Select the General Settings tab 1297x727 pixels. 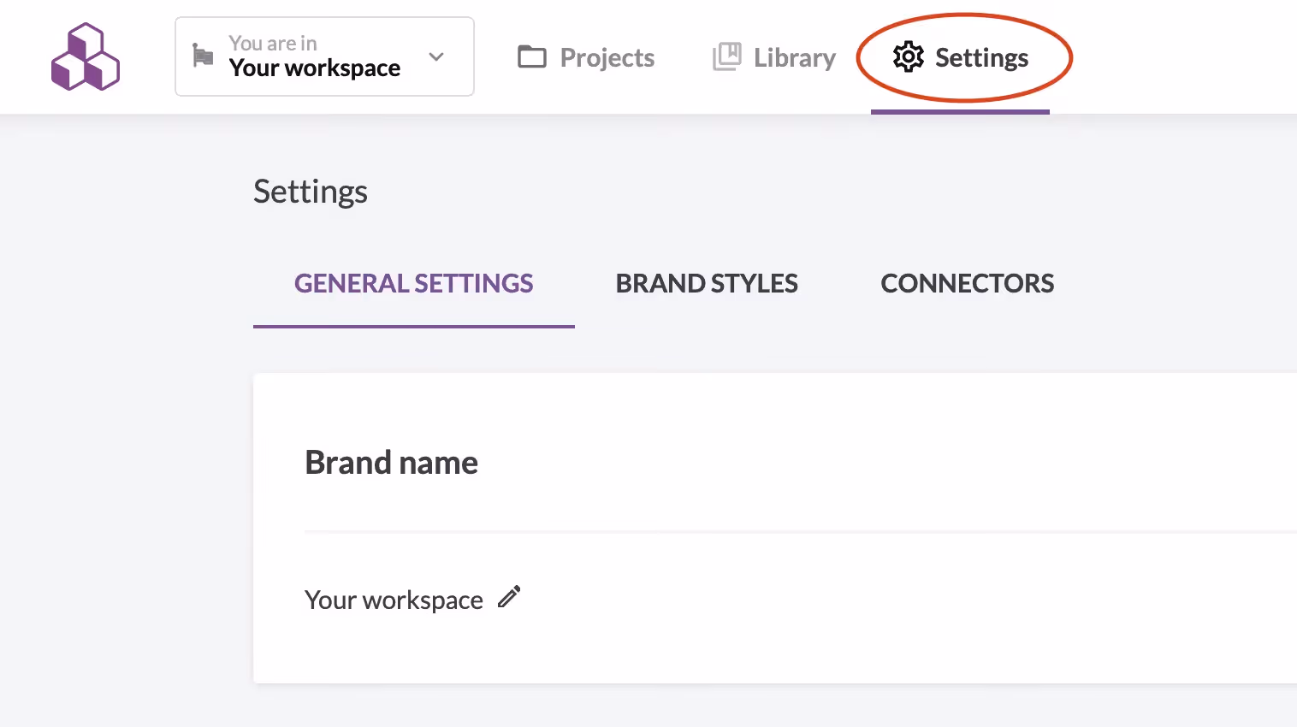point(414,284)
